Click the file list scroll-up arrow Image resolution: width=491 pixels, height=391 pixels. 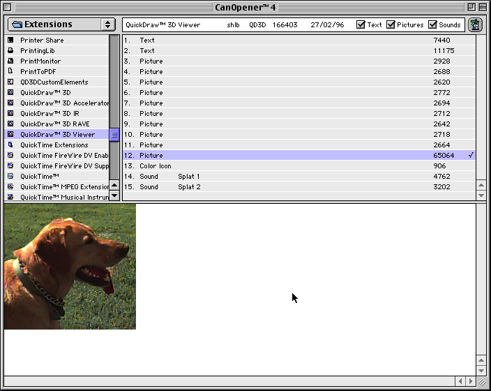click(114, 185)
